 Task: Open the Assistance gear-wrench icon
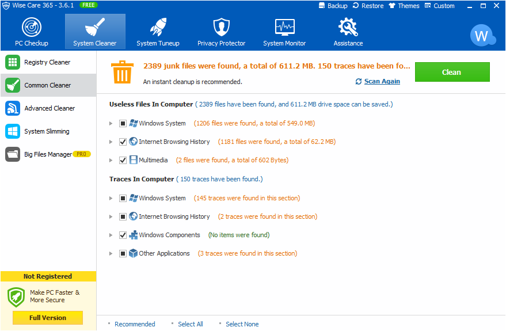(x=348, y=27)
